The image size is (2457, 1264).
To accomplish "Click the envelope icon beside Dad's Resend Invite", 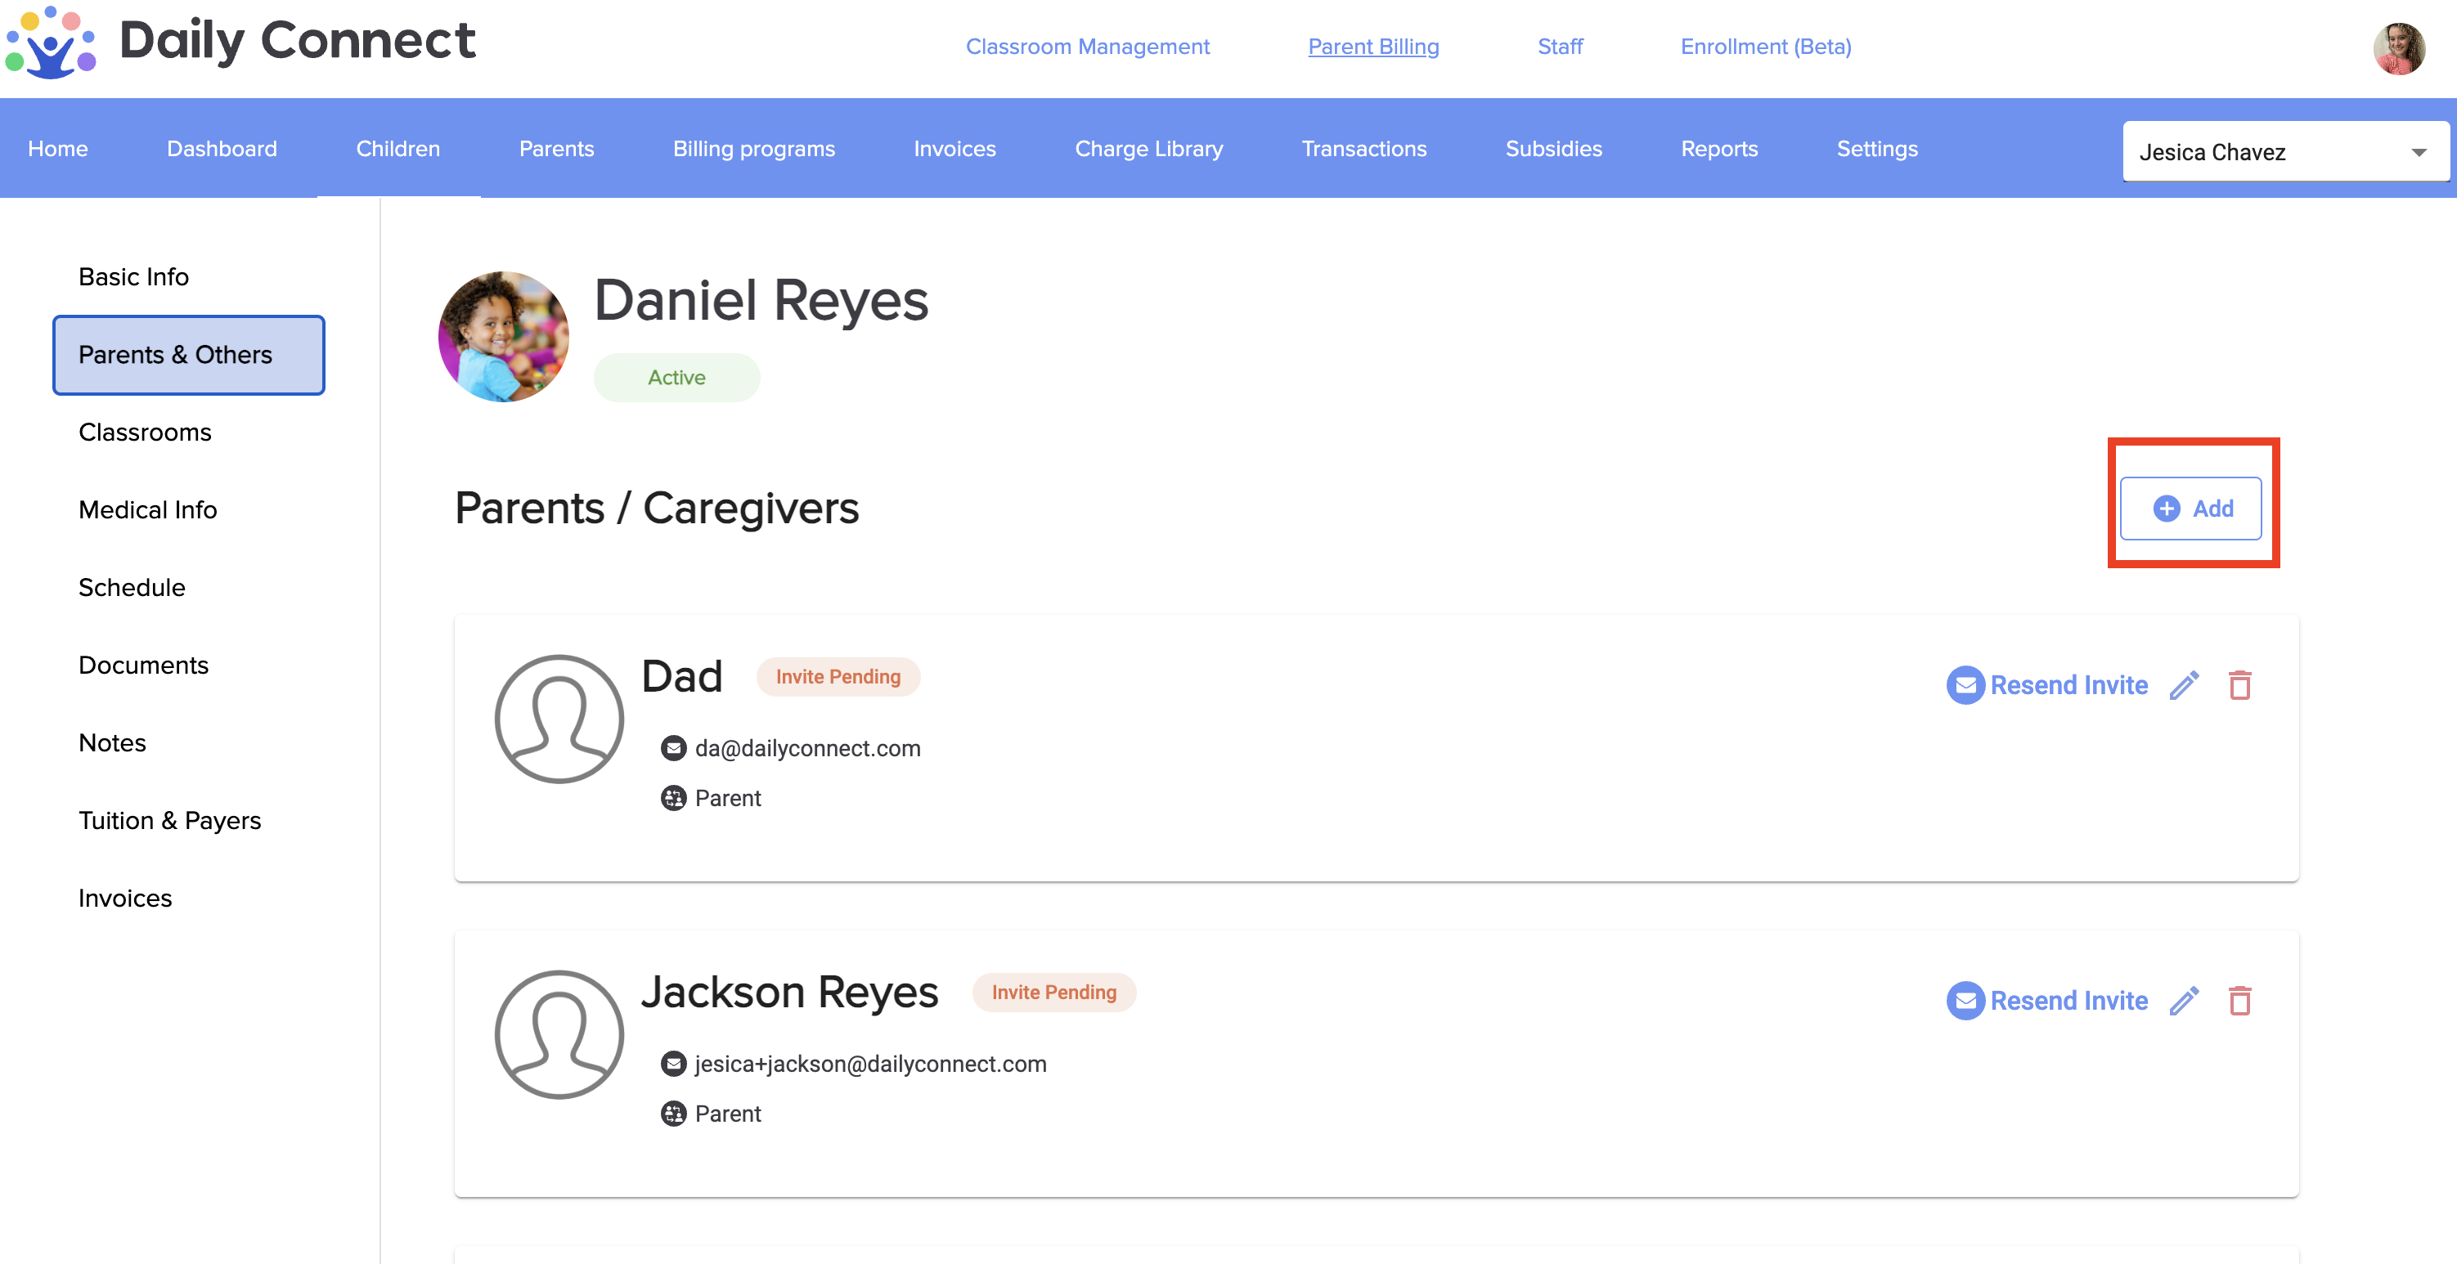I will 1965,685.
